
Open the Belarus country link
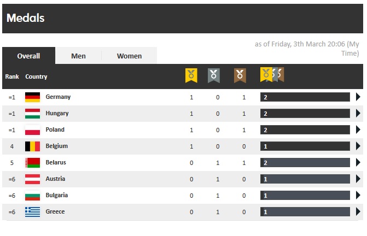(x=56, y=163)
